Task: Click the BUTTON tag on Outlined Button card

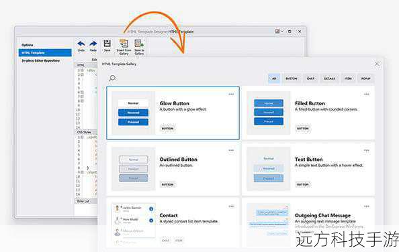Action: pyautogui.click(x=167, y=184)
